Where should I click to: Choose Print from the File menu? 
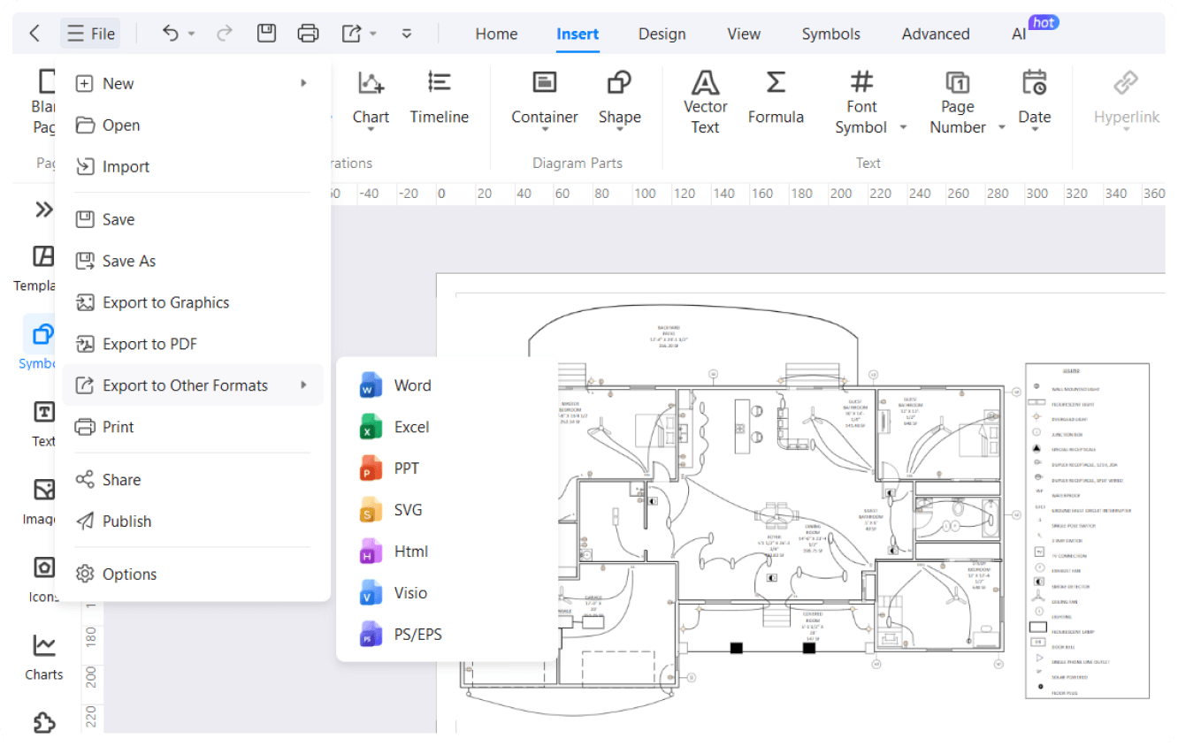(x=193, y=427)
